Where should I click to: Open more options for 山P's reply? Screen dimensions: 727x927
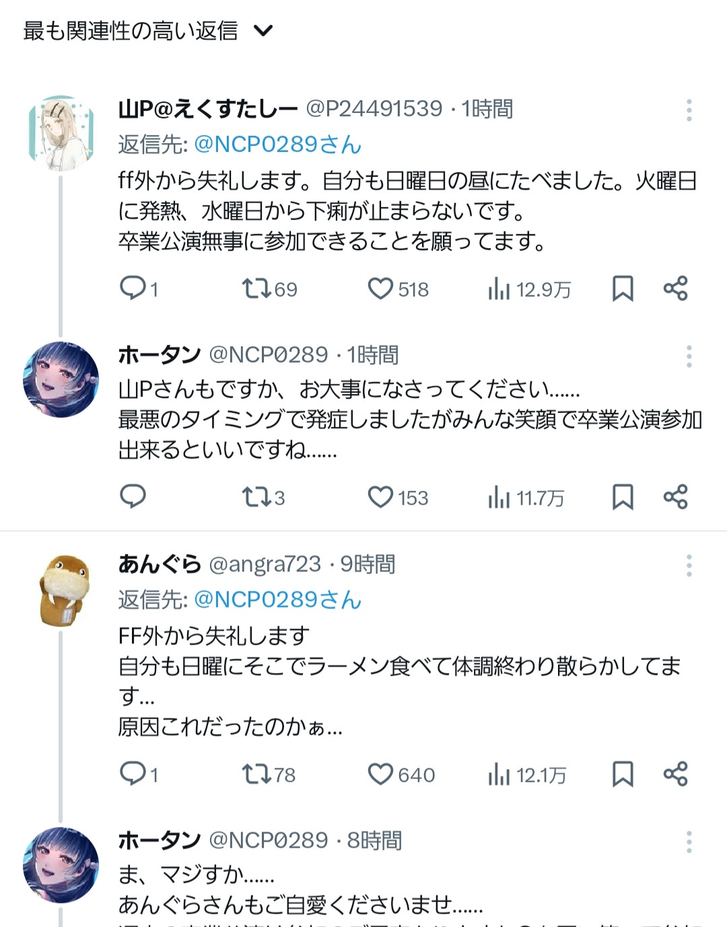point(689,110)
